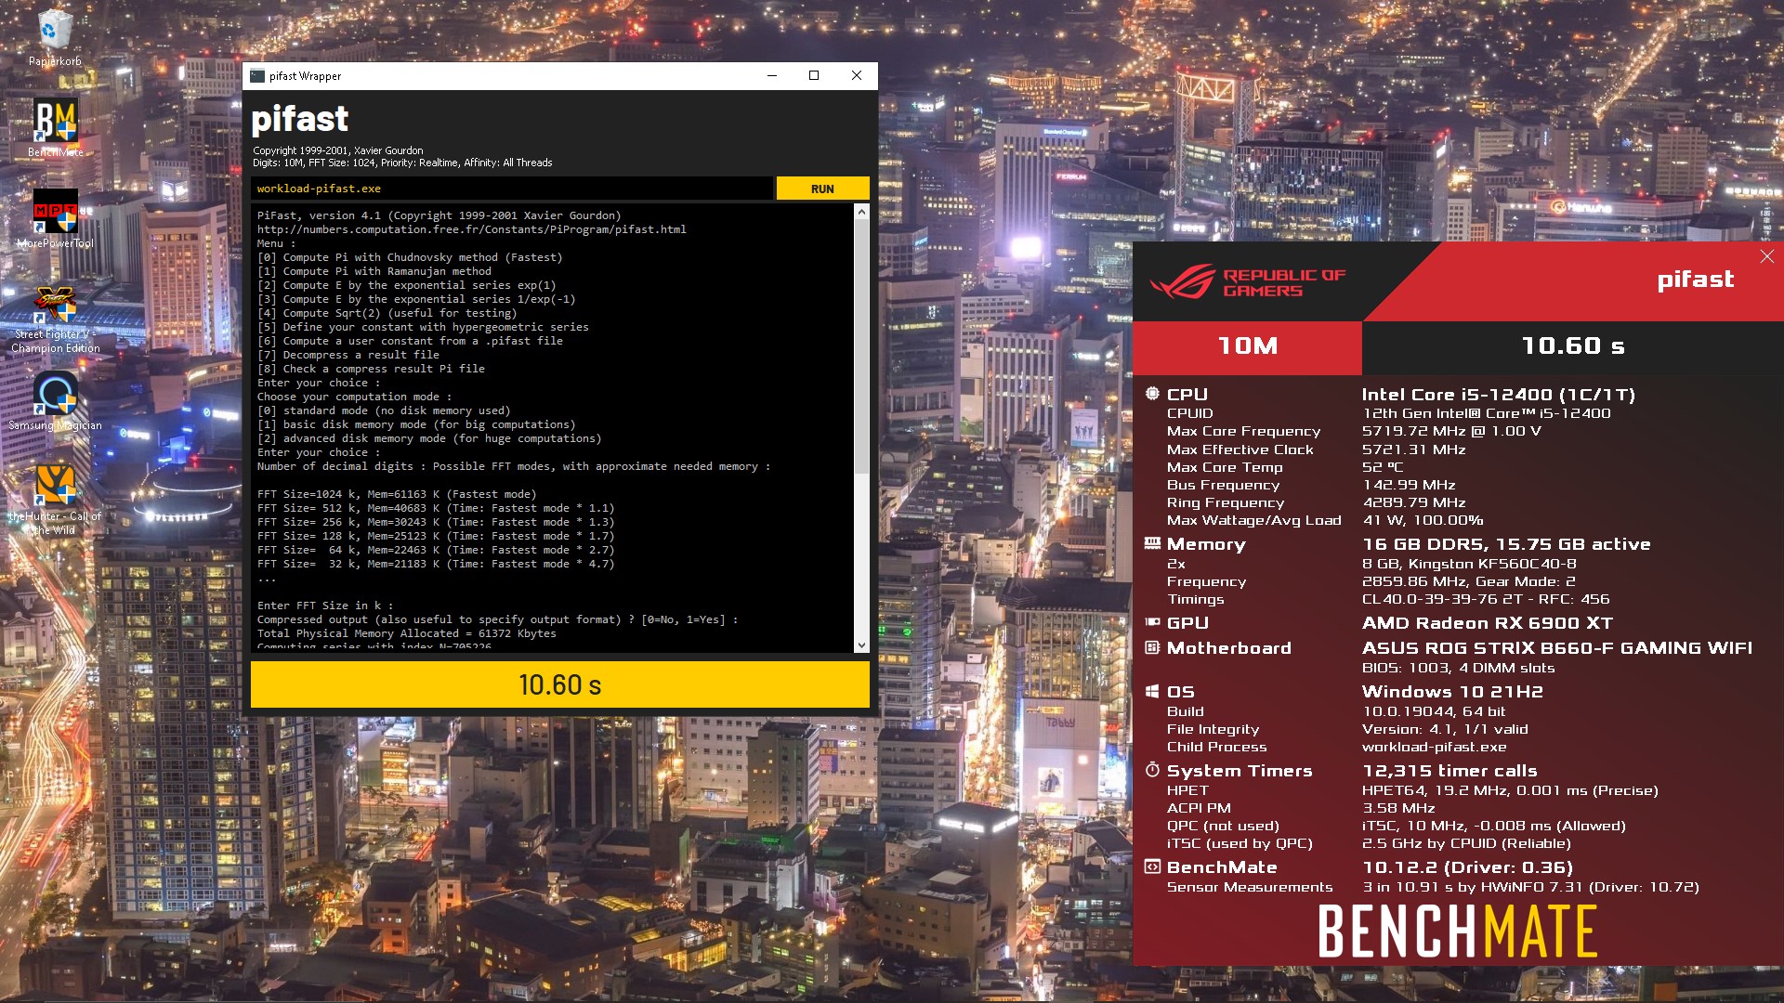Open the Papierkorb recycle bin icon
Viewport: 1784px width, 1003px height.
pos(55,37)
